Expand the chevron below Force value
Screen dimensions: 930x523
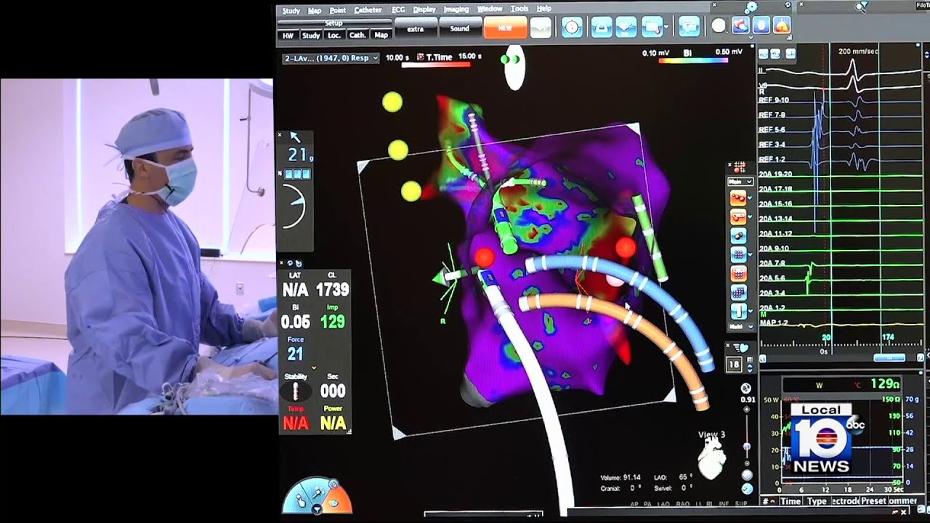pos(313,366)
